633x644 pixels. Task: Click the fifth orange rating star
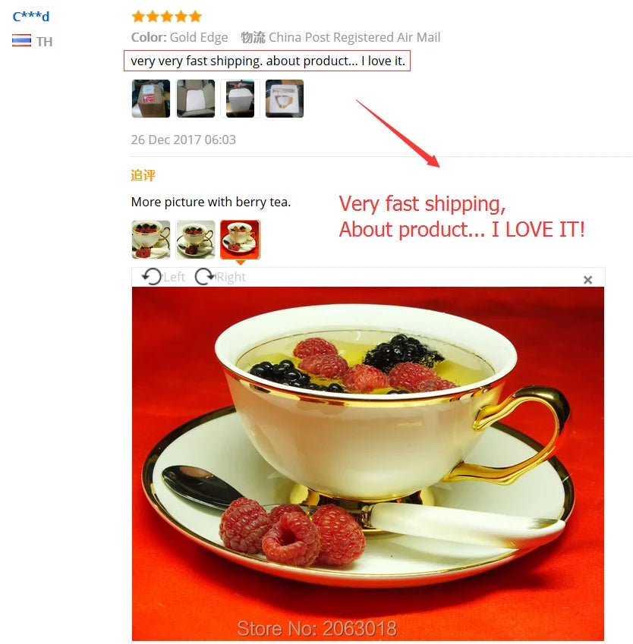[x=195, y=17]
